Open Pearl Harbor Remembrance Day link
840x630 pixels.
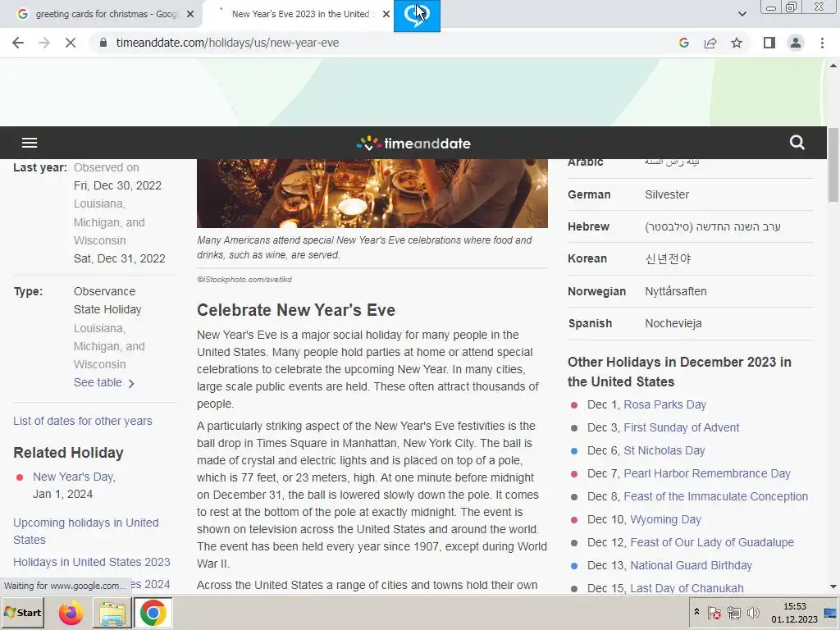pyautogui.click(x=707, y=473)
